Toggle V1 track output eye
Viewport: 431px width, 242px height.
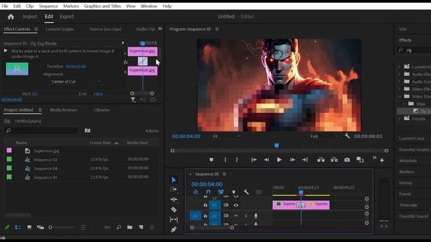point(236,205)
